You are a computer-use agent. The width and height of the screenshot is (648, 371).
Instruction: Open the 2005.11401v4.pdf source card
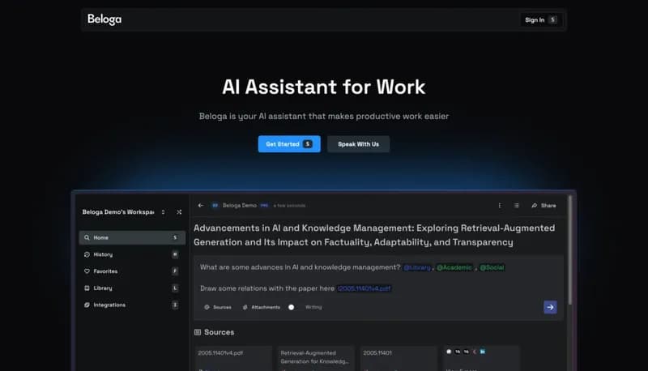click(x=233, y=358)
